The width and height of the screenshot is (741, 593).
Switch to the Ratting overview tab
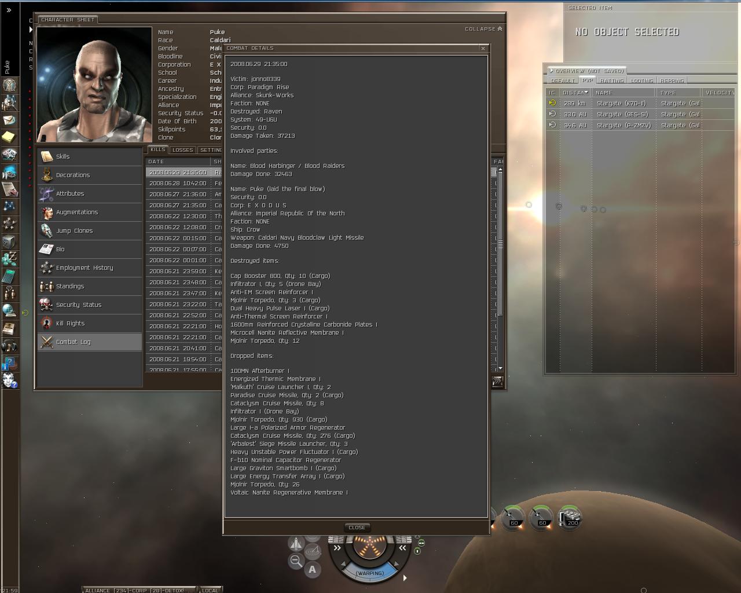click(x=611, y=80)
